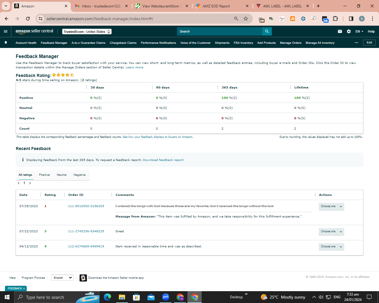Open the Windows Start menu
Image resolution: width=379 pixels, height=303 pixels.
[7, 297]
